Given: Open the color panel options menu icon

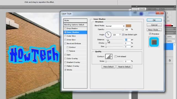Looking at the screenshot, I should 174,9.
